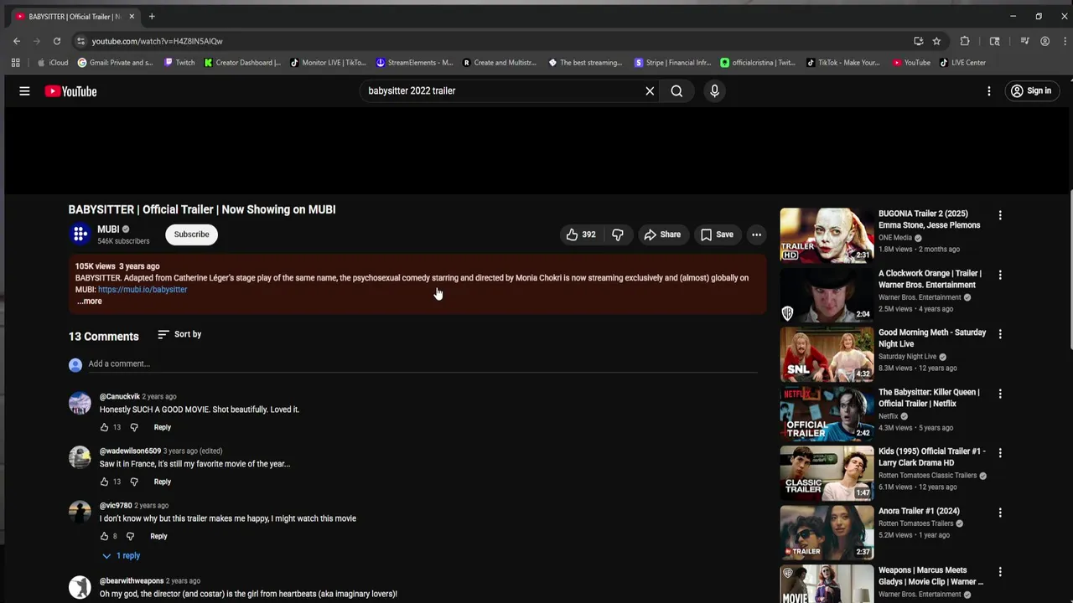Open the @Canuckvik profile avatar
This screenshot has width=1073, height=603.
pyautogui.click(x=80, y=404)
